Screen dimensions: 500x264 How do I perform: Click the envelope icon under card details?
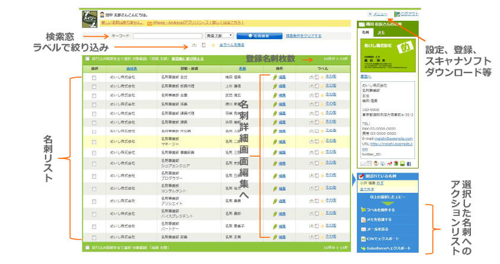click(x=364, y=163)
